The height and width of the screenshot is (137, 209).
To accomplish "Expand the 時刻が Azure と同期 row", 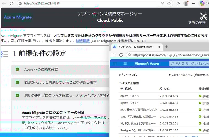I will point(60,83).
